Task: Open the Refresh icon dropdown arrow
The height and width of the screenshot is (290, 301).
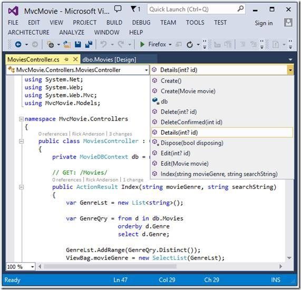Action: tap(198, 45)
